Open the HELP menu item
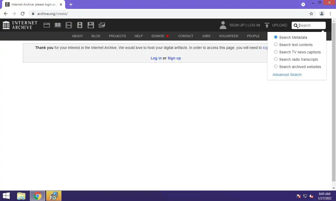Image resolution: width=336 pixels, height=201 pixels. (139, 36)
